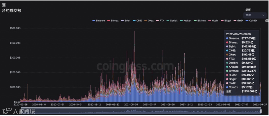Click Okex value $193.48亿 in tooltip
The width and height of the screenshot is (269, 116).
pyautogui.click(x=248, y=55)
